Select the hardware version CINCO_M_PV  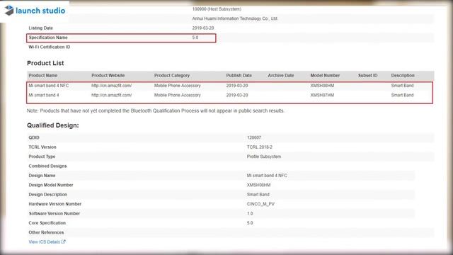click(x=260, y=204)
